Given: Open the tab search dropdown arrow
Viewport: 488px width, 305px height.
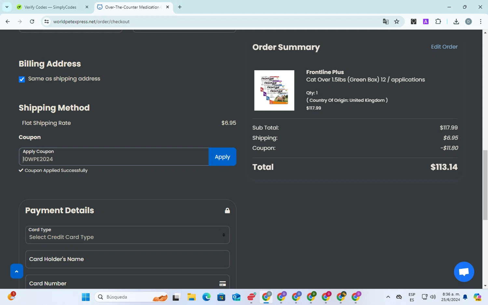Looking at the screenshot, I should pos(7,7).
